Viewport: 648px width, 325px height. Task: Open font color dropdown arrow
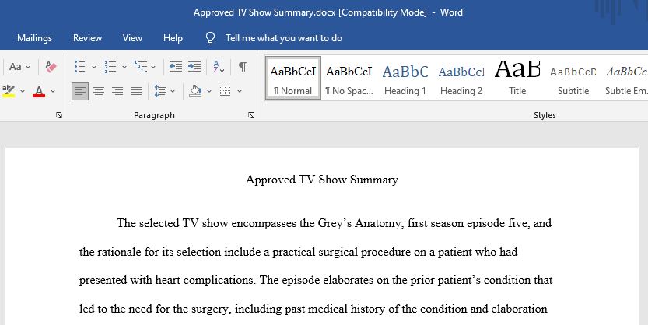tap(53, 91)
